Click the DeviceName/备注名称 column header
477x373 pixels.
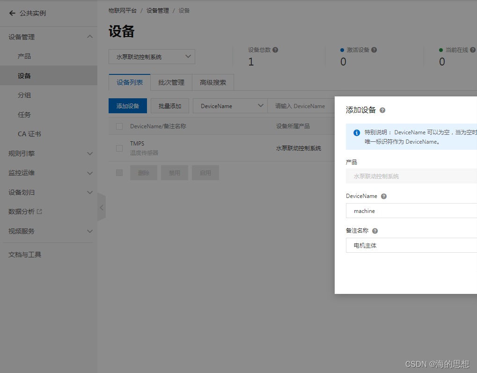(158, 126)
